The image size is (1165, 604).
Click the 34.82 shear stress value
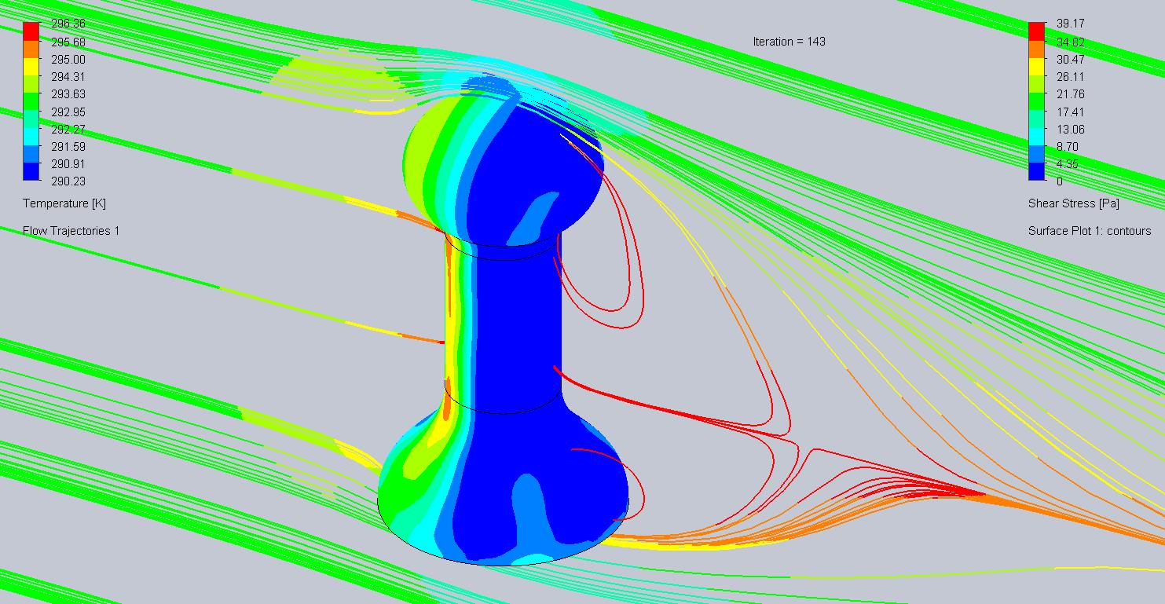[x=1070, y=42]
